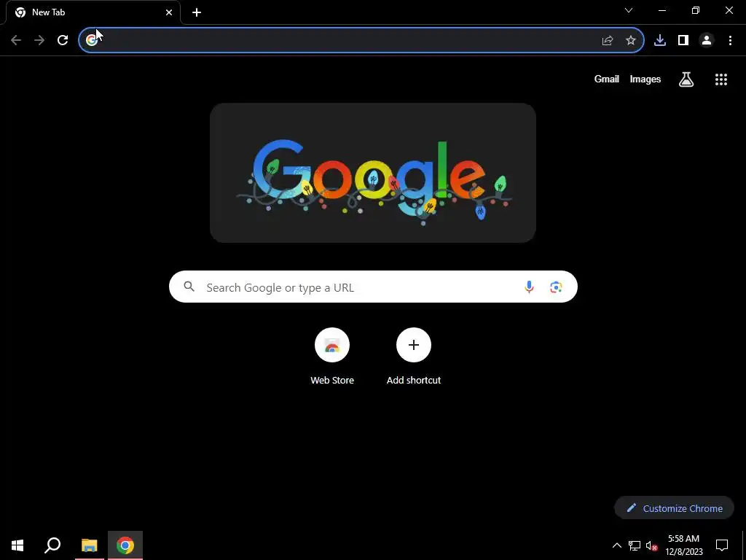
Task: Open the Windows notification center
Action: [x=722, y=545]
